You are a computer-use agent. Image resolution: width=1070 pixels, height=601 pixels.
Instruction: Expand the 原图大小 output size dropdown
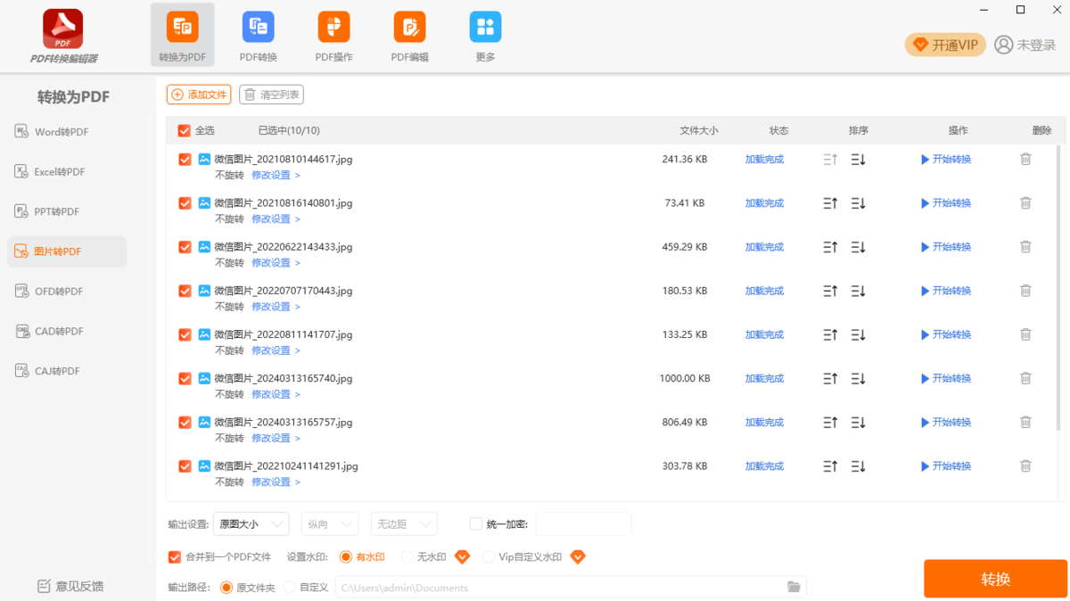(251, 524)
